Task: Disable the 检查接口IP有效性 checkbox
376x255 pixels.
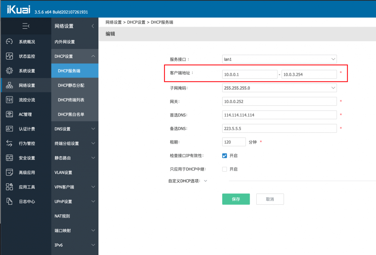Action: 224,155
